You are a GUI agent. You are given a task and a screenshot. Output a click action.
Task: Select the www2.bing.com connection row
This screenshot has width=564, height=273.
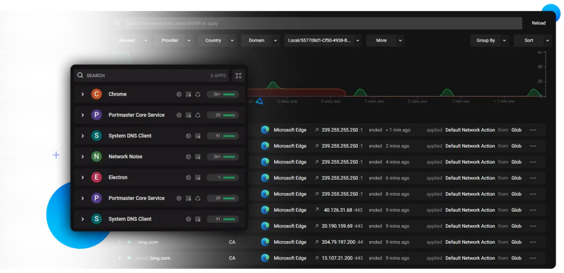(x=330, y=258)
